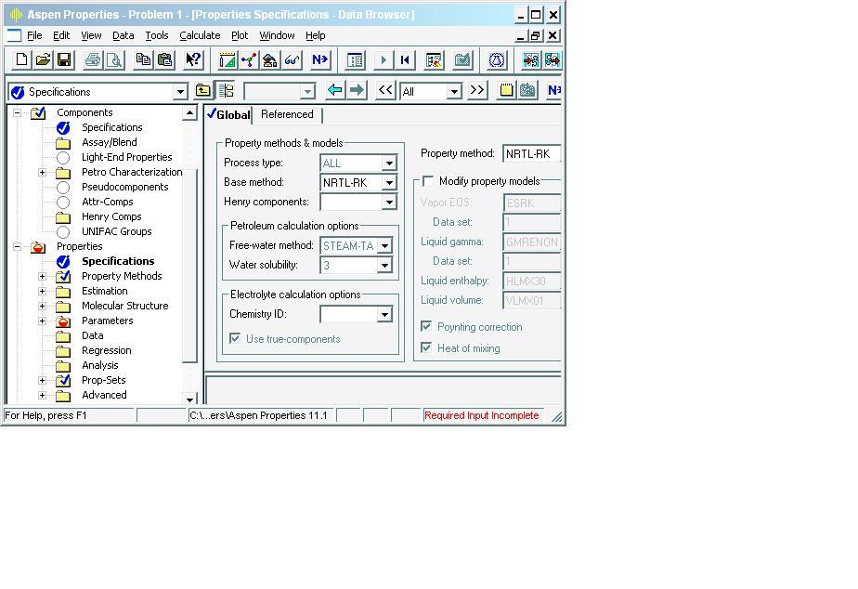Open the Tools menu
Image resolution: width=858 pixels, height=589 pixels.
tap(157, 35)
